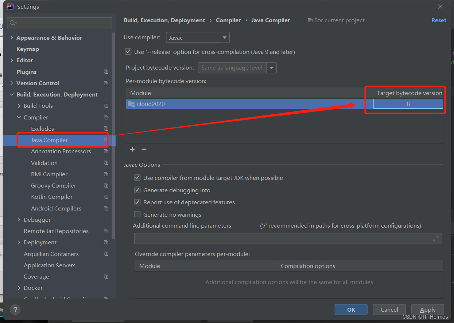
Task: Click the project-level icon next to Remote Jar Repositories
Action: click(x=106, y=231)
